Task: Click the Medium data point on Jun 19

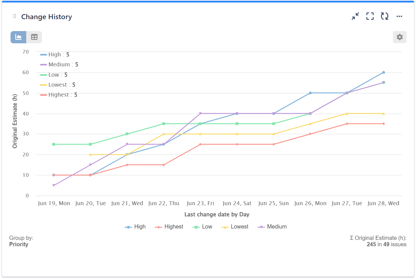Action: [x=54, y=185]
